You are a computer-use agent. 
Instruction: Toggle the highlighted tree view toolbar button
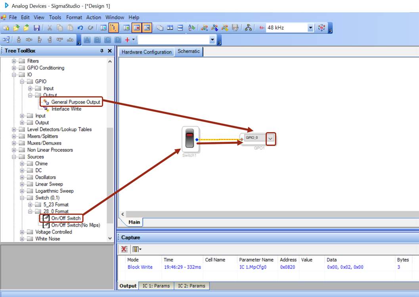click(x=113, y=28)
